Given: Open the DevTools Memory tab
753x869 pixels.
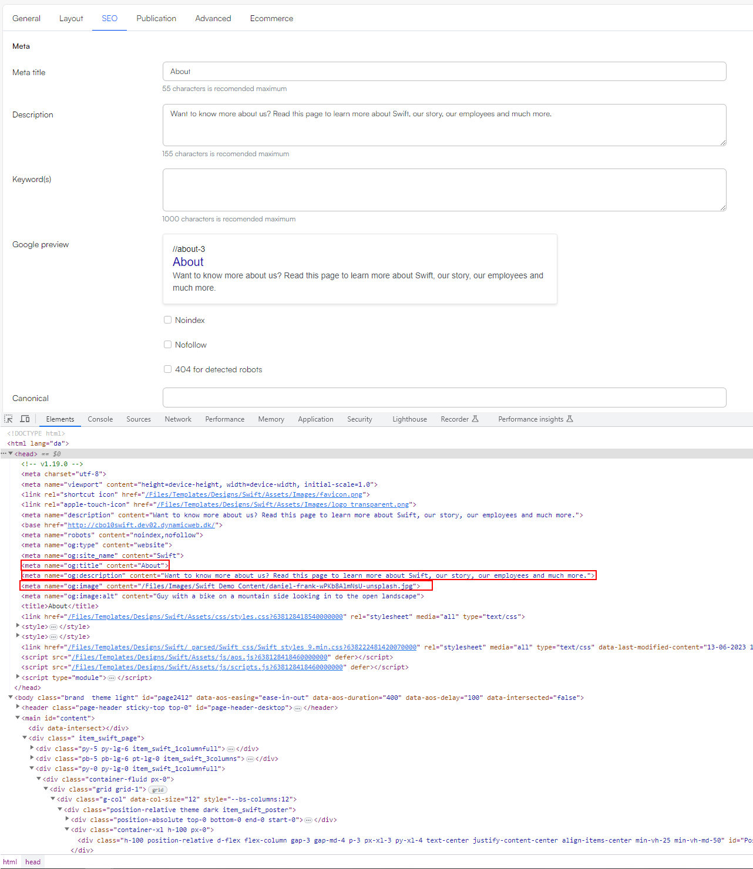Looking at the screenshot, I should coord(271,419).
